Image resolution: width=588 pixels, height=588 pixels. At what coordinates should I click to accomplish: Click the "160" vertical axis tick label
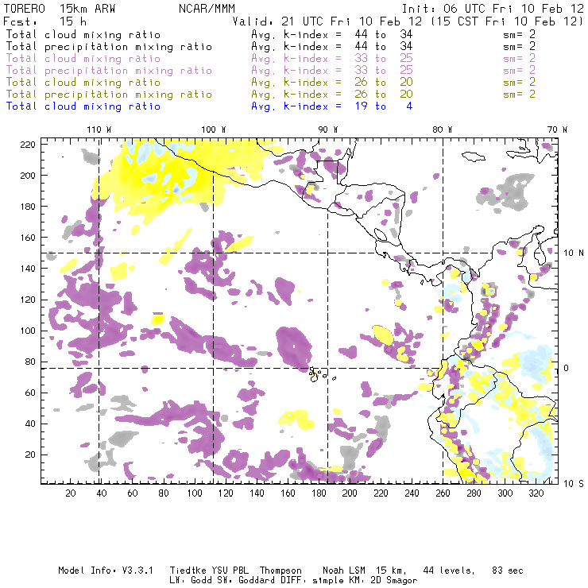tap(28, 238)
